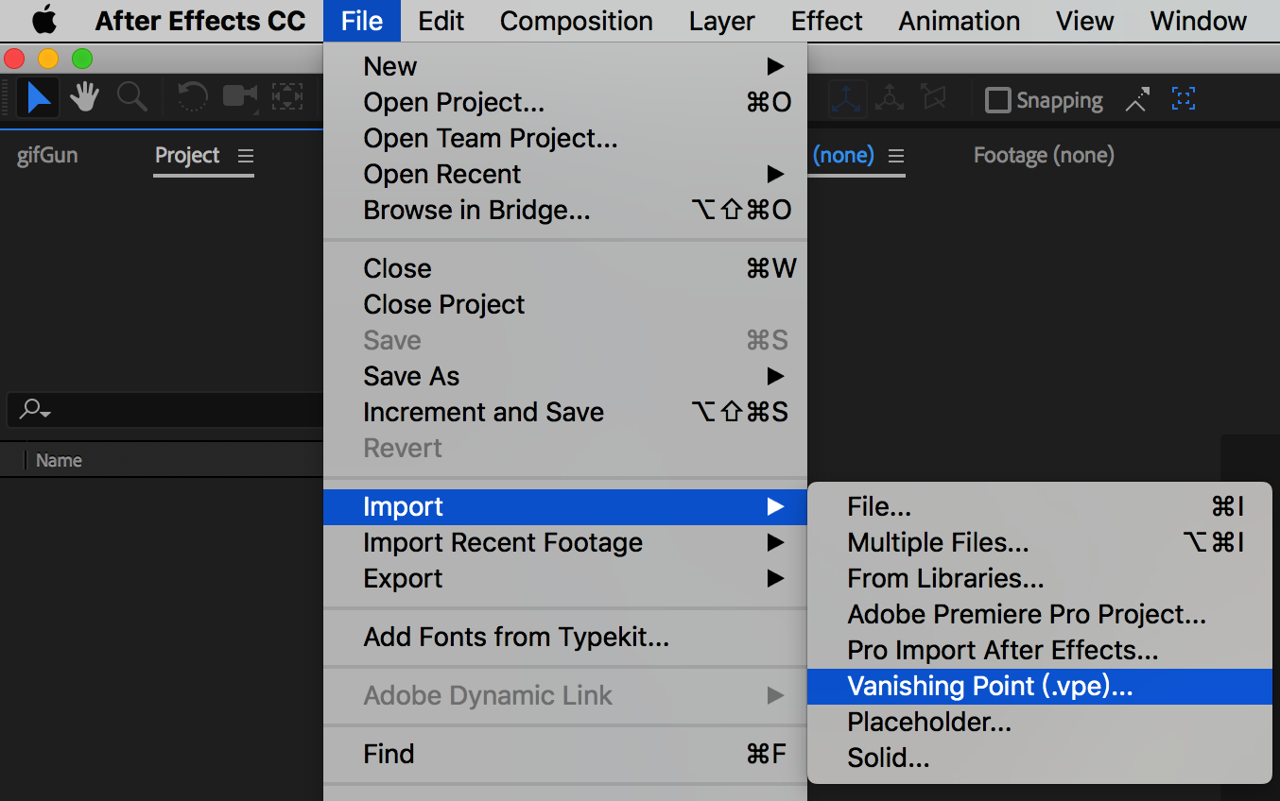This screenshot has height=801, width=1280.
Task: Open the Apple menu
Action: 44,20
